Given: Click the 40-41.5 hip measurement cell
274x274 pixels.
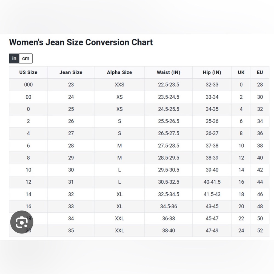Looking at the screenshot, I should coord(212,182).
